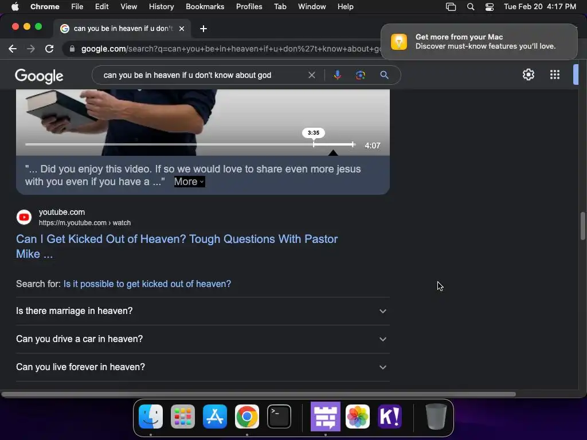
Task: Focus the Chrome address bar URL
Action: point(230,49)
